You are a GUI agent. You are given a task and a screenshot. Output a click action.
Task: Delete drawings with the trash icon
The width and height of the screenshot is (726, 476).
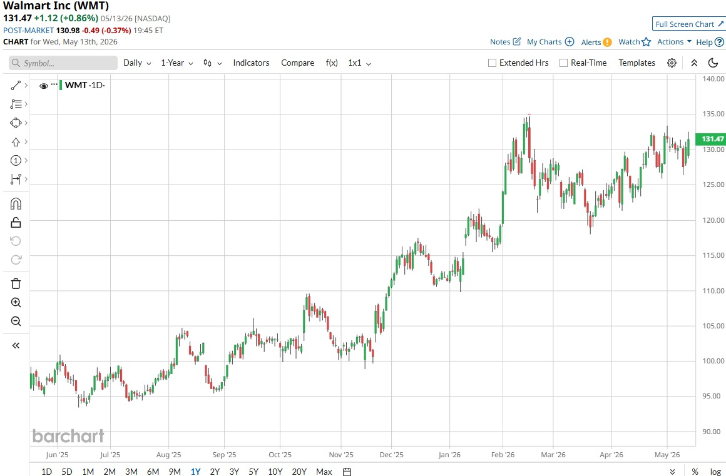[16, 283]
